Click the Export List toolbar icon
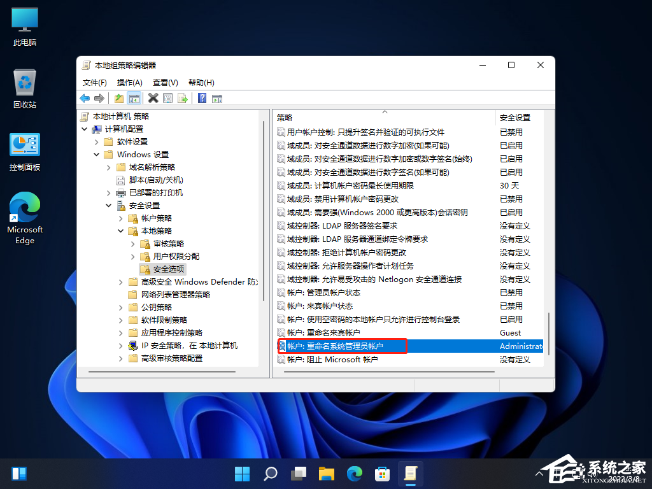 click(x=183, y=98)
